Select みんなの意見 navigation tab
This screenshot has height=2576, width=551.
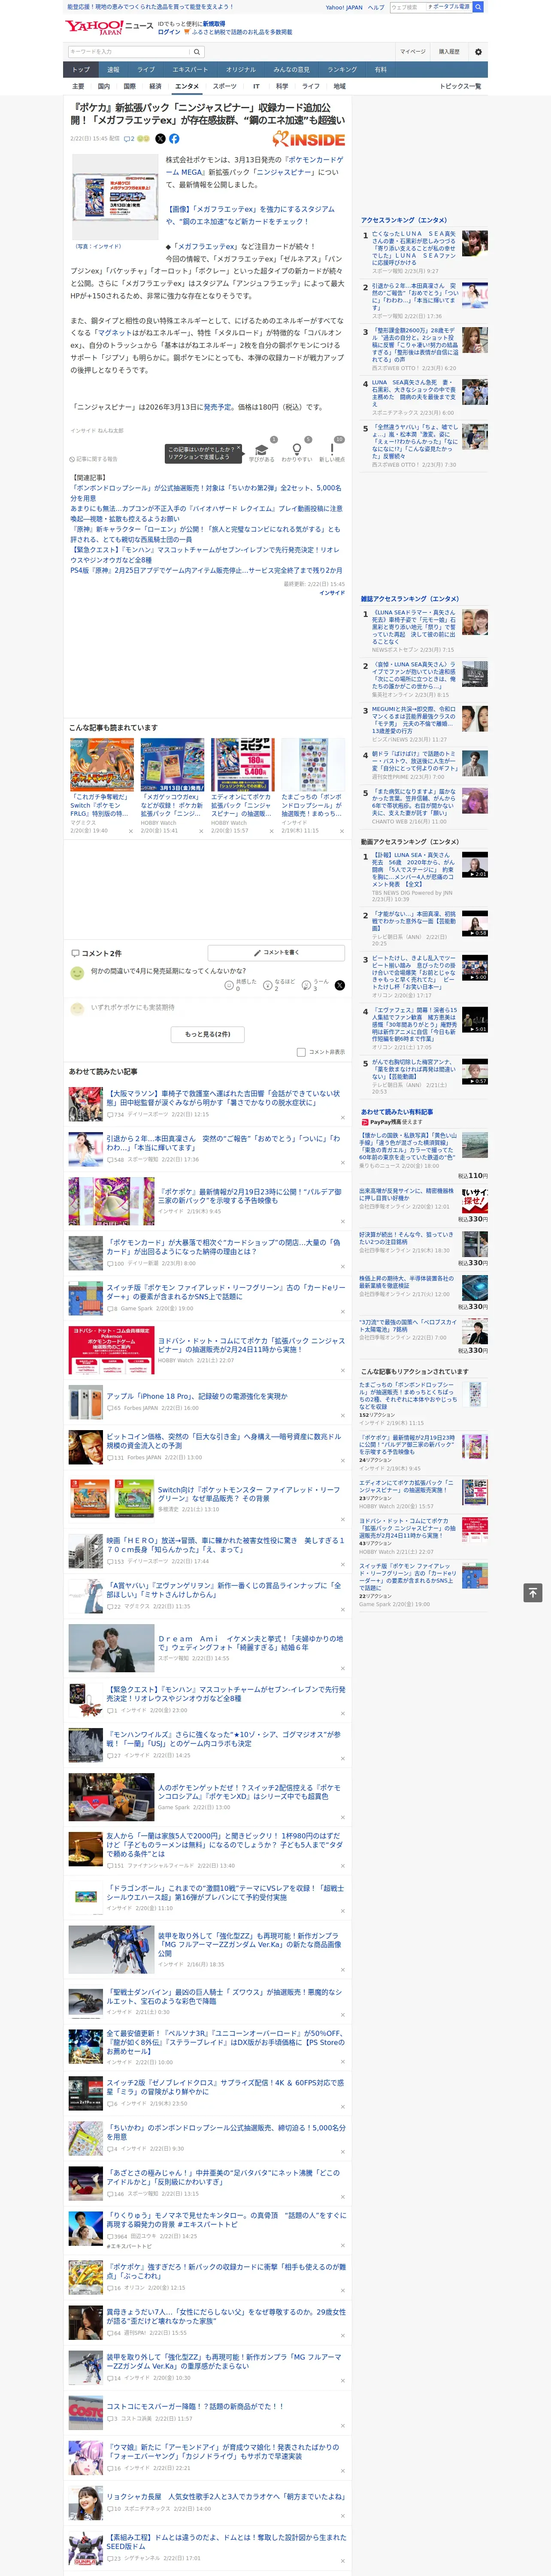(x=291, y=70)
